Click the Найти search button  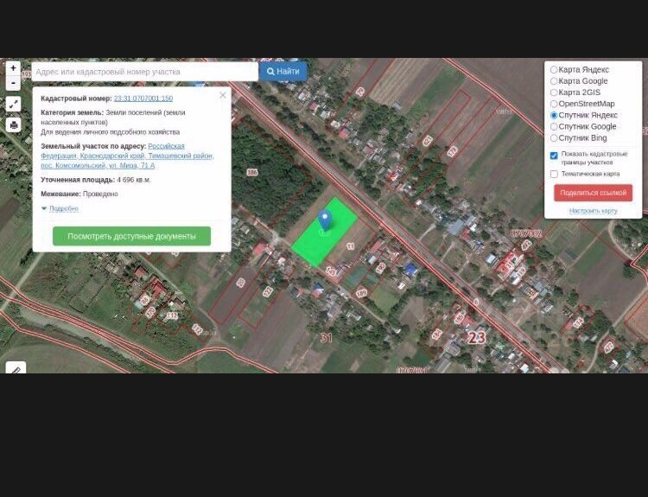(x=283, y=72)
